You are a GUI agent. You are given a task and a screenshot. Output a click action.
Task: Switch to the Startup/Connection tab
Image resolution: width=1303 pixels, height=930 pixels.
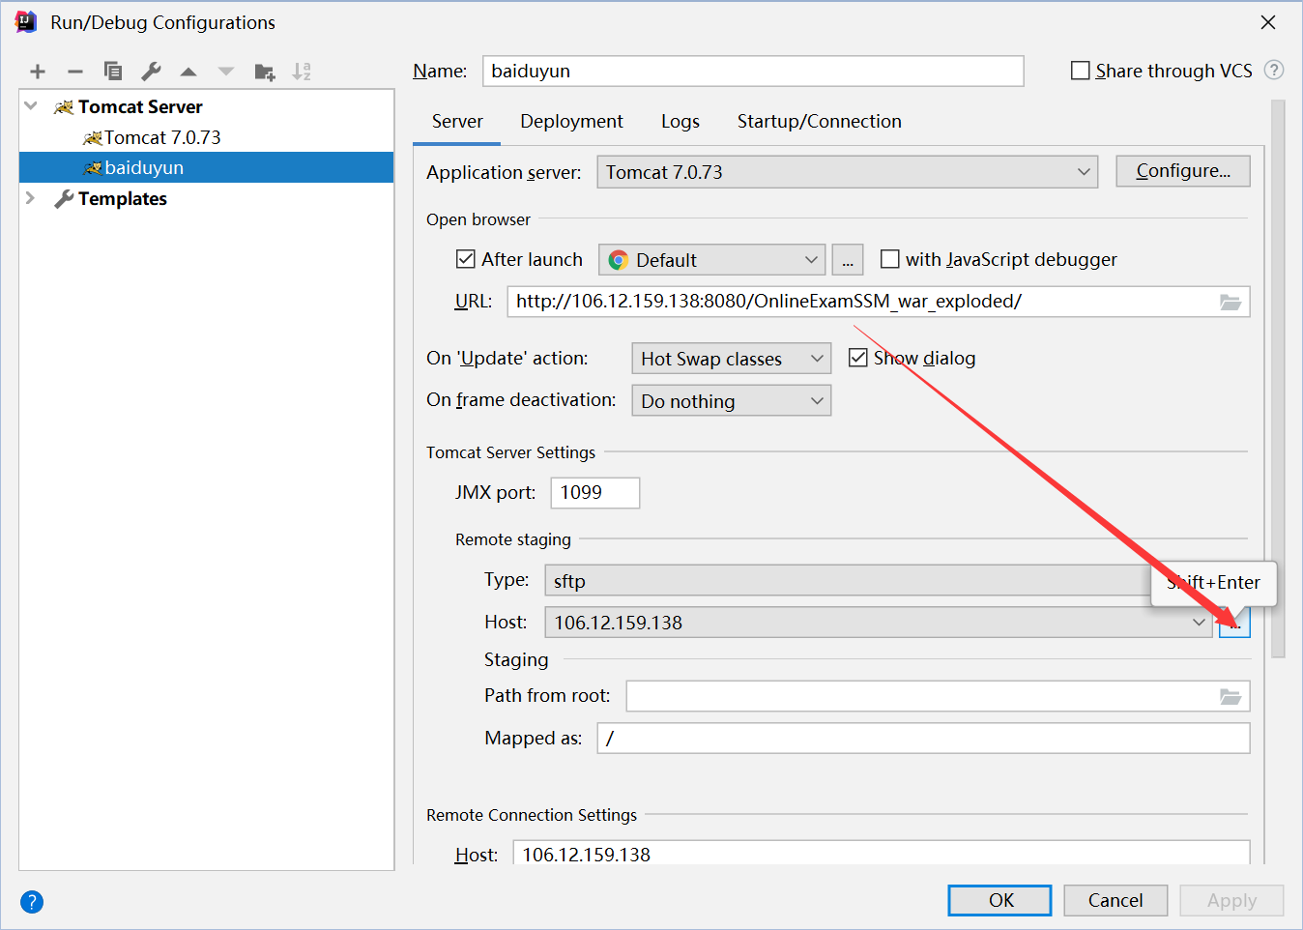[x=820, y=121]
